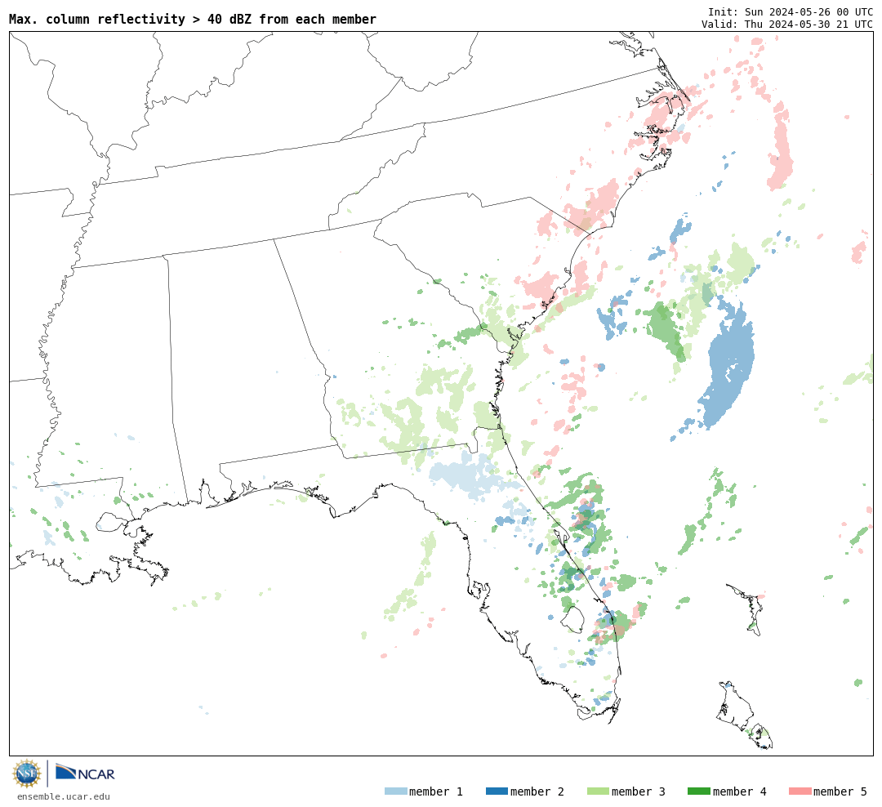Click the member 2 dark blue swatch
Screen dimensions: 882x807
pyautogui.click(x=497, y=791)
